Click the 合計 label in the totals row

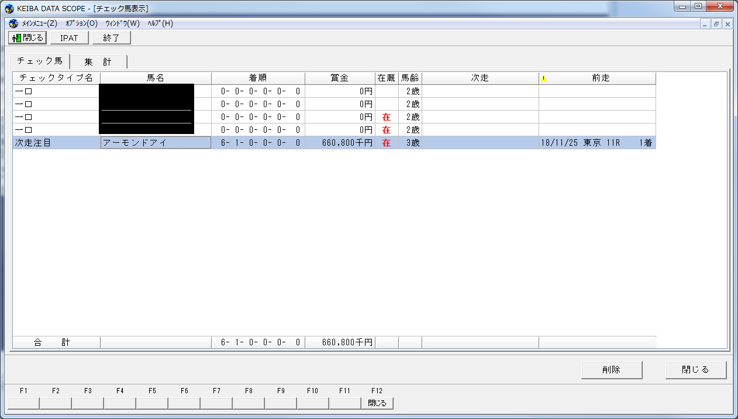click(x=52, y=342)
